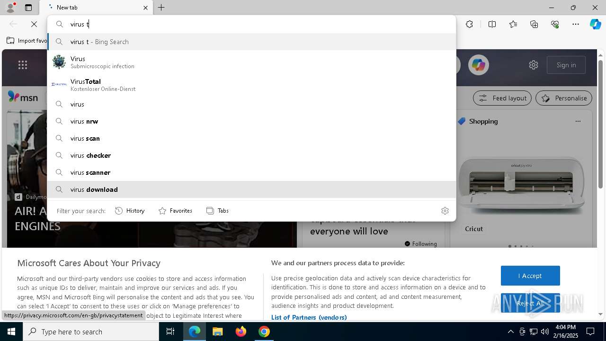
Task: Open Browser essentials heart icon
Action: [x=555, y=24]
